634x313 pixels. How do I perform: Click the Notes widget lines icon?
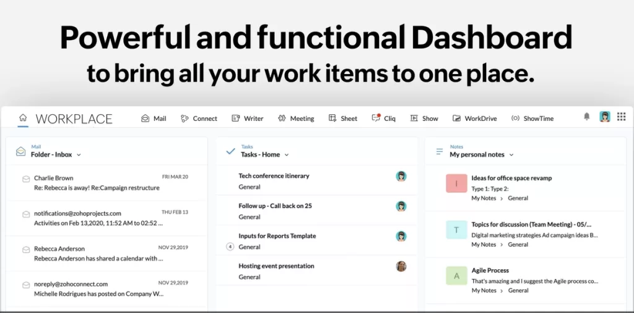(439, 152)
